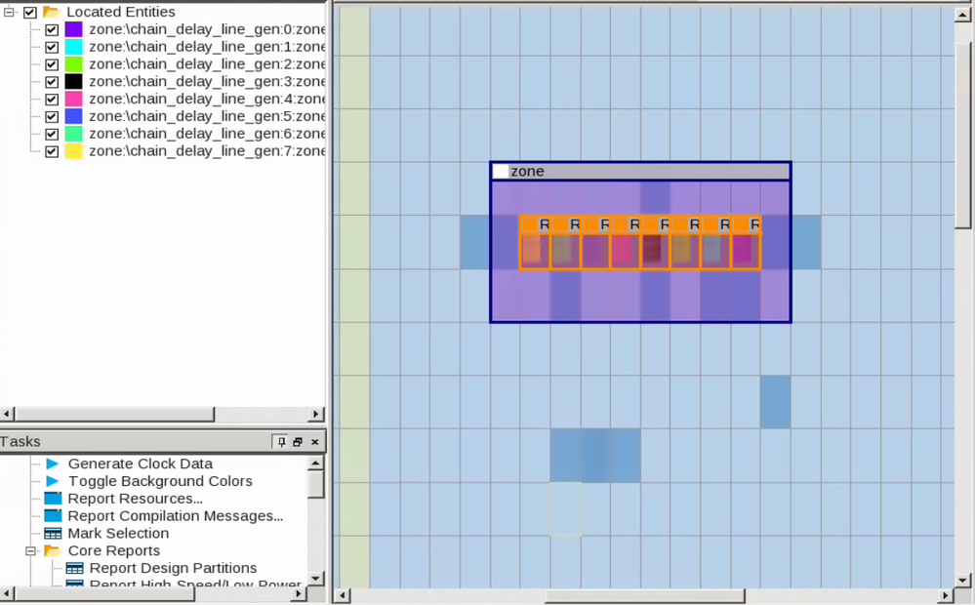Collapse the Located Entities tree node
Viewport: 975px width, 605px height.
(10, 12)
